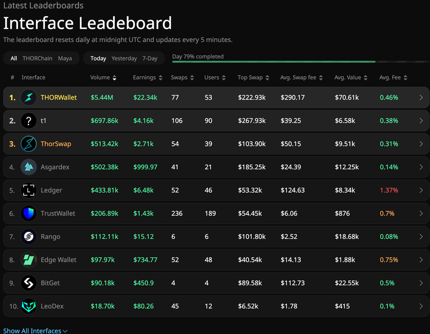The image size is (430, 334).
Task: Click the $5.44M volume value
Action: point(102,98)
